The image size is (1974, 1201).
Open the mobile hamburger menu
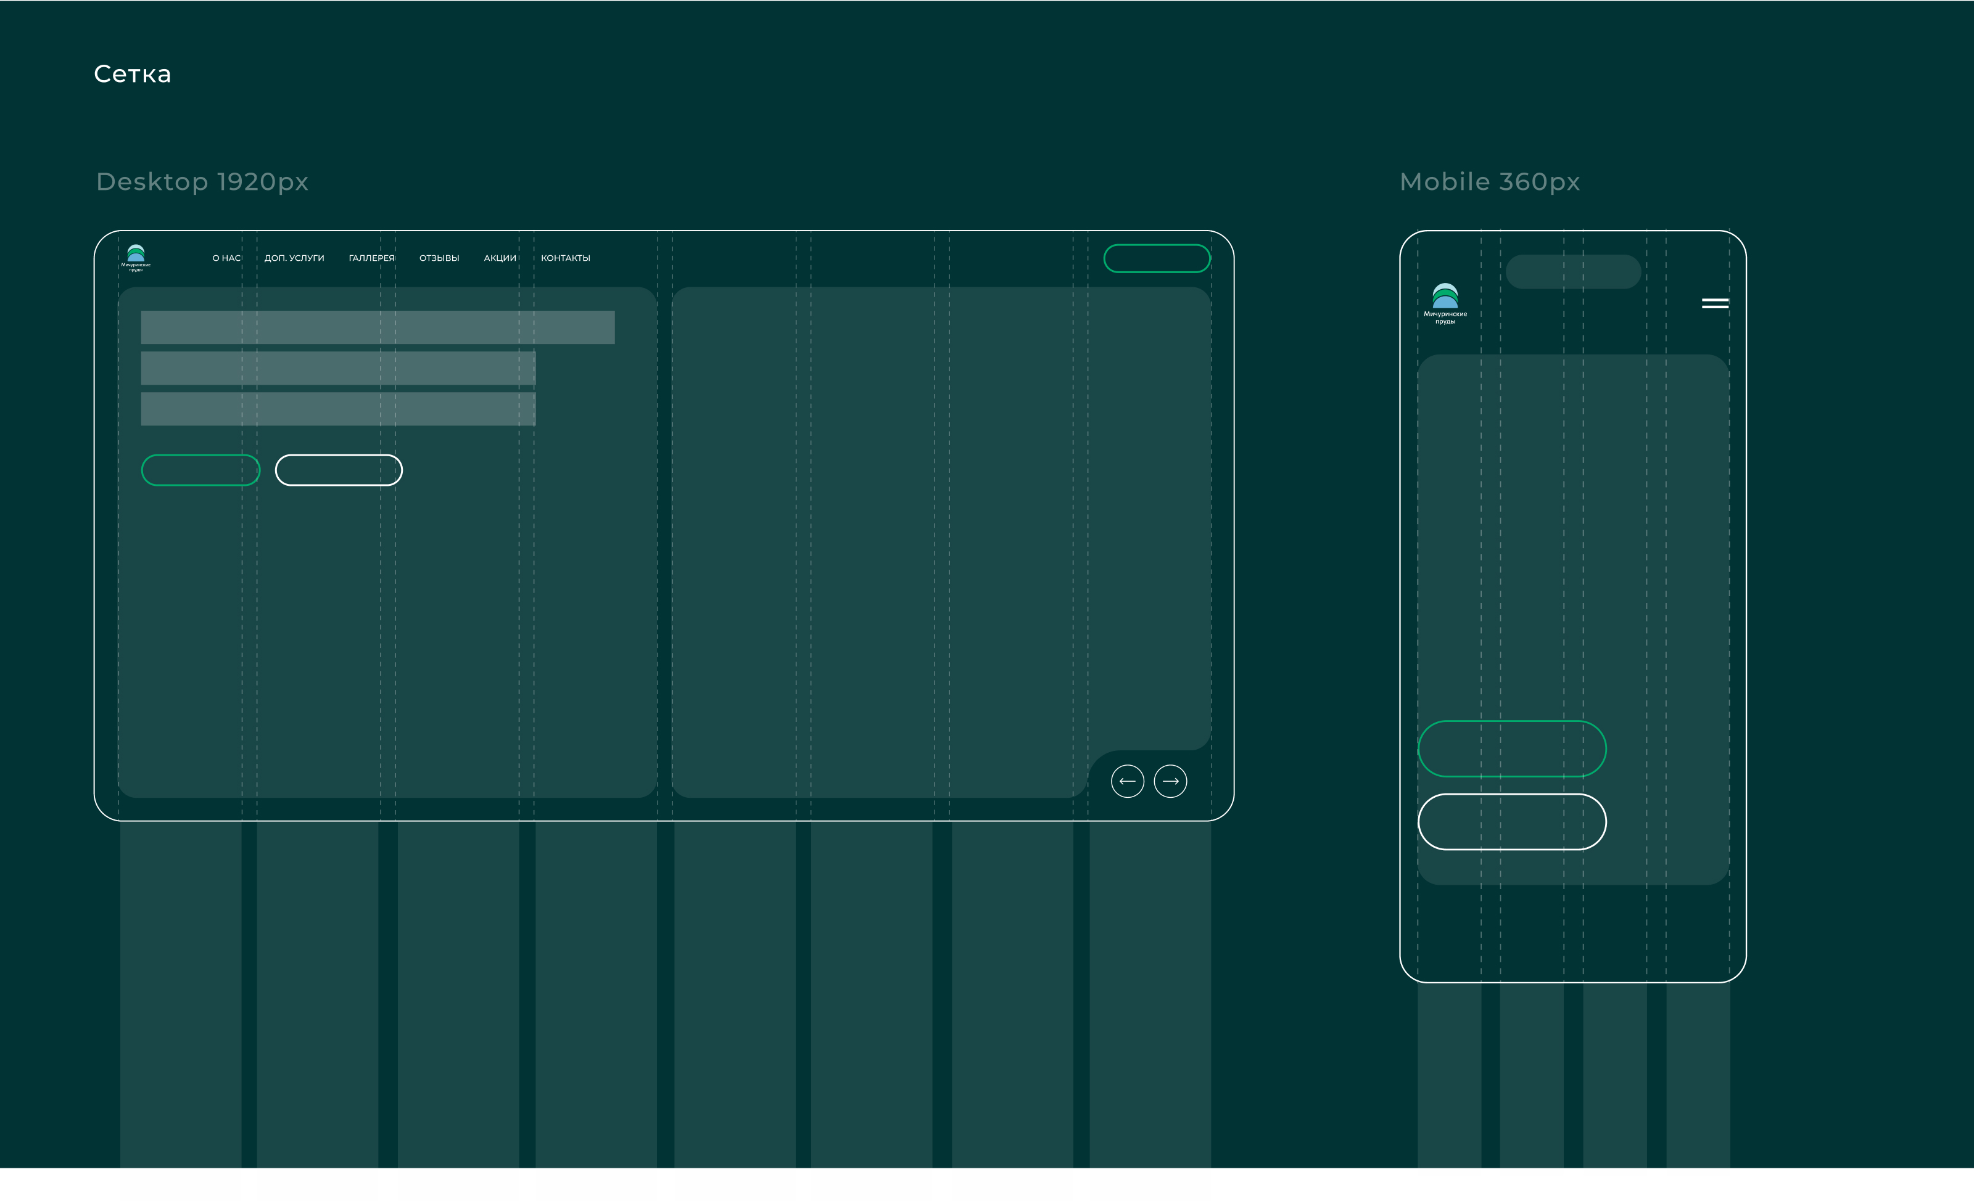(1714, 303)
